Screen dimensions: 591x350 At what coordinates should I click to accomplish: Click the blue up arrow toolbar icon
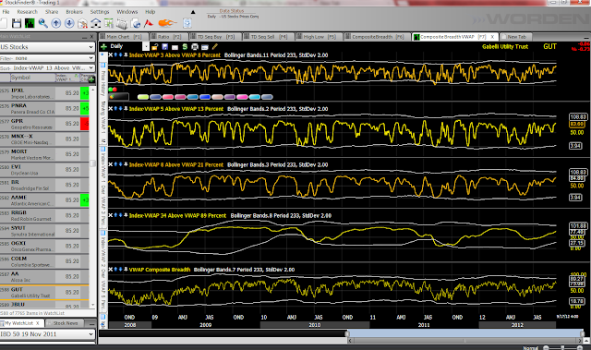pos(56,23)
